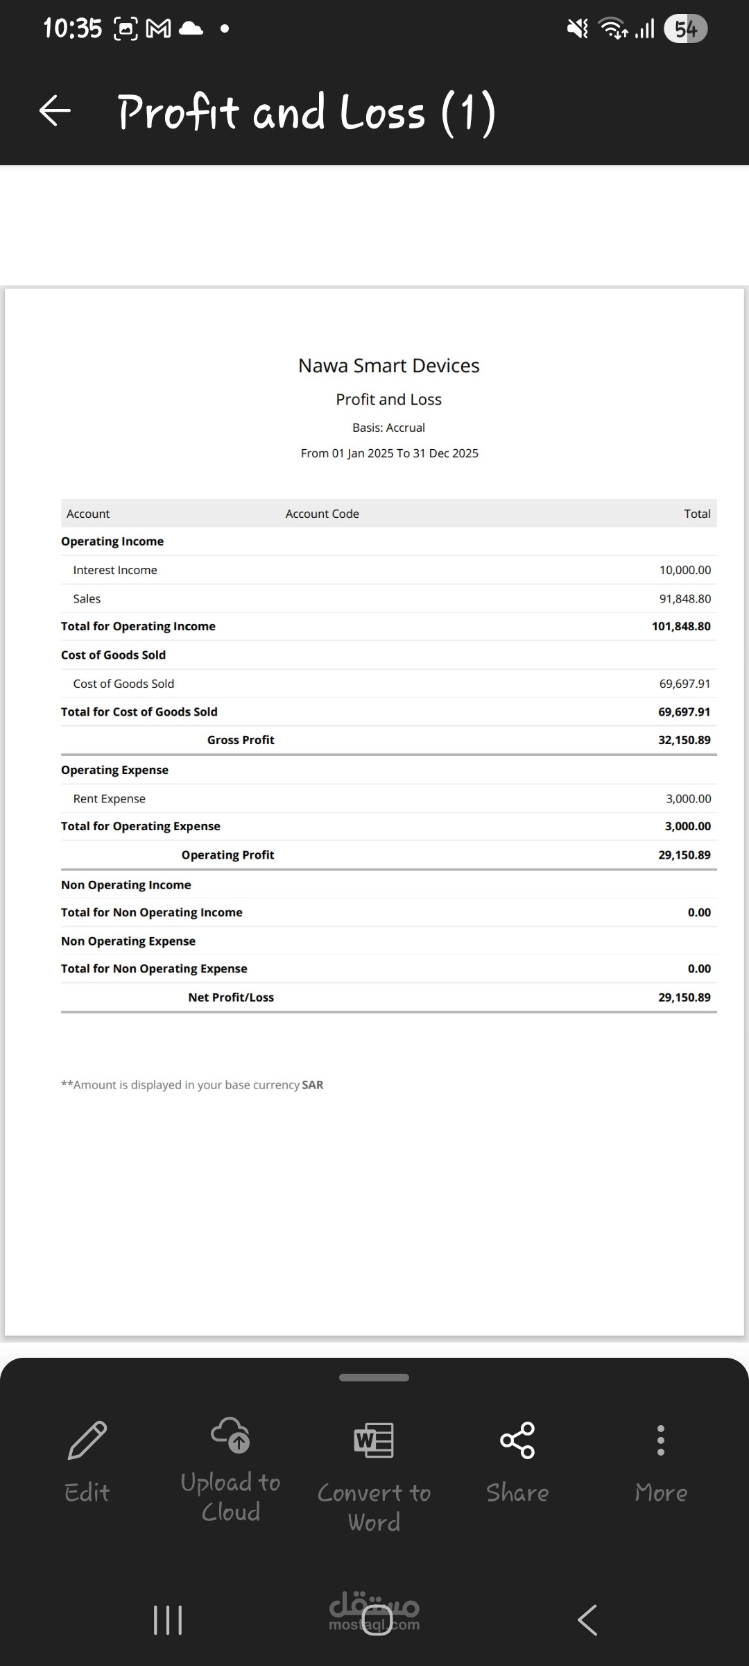The width and height of the screenshot is (749, 1666).
Task: Tap Total for Operating Income label
Action: coord(138,626)
